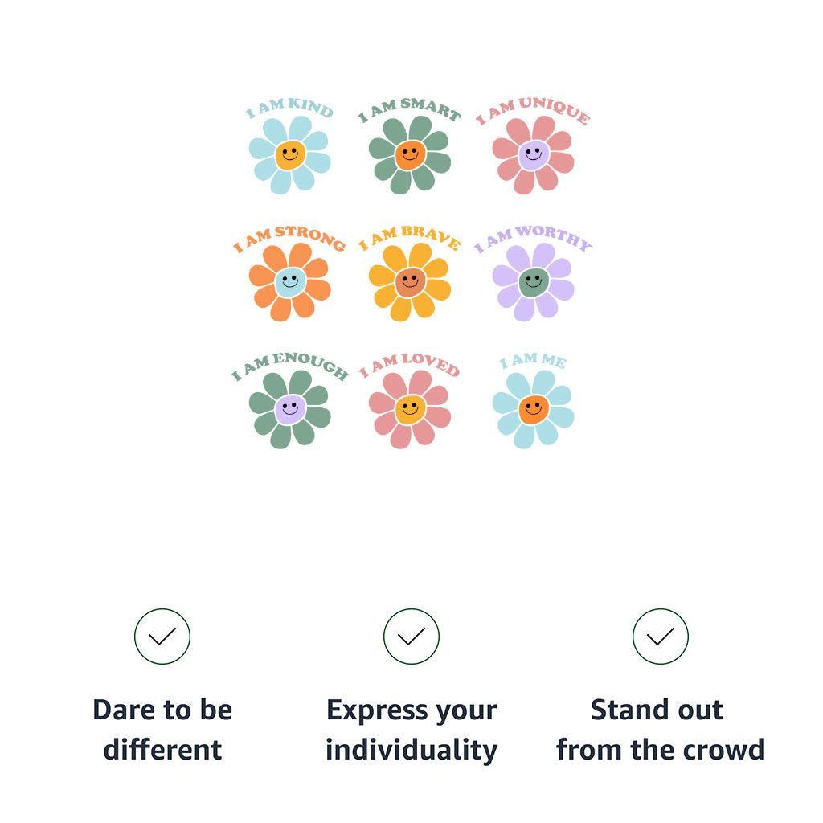The height and width of the screenshot is (823, 823).
Task: Click the purple "I AM WORTHY" flower
Action: click(533, 282)
